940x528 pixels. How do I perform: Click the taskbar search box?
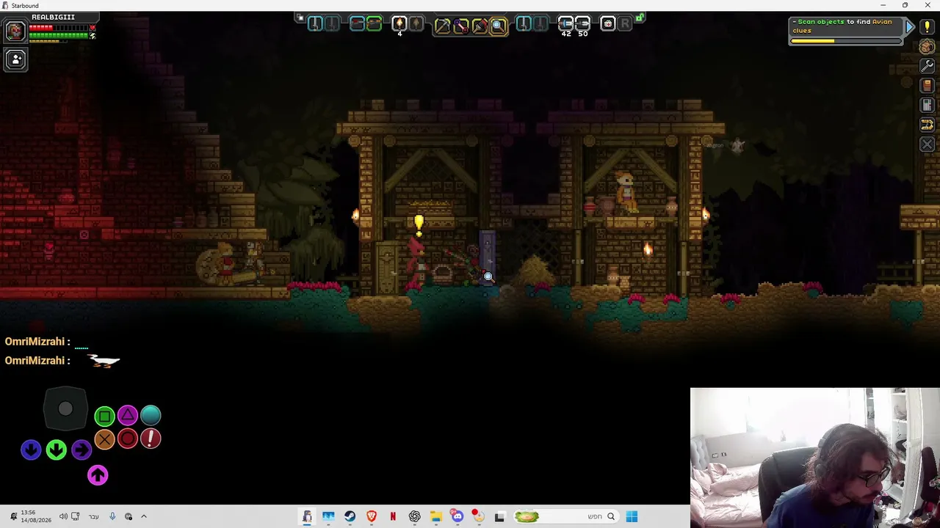coord(565,516)
